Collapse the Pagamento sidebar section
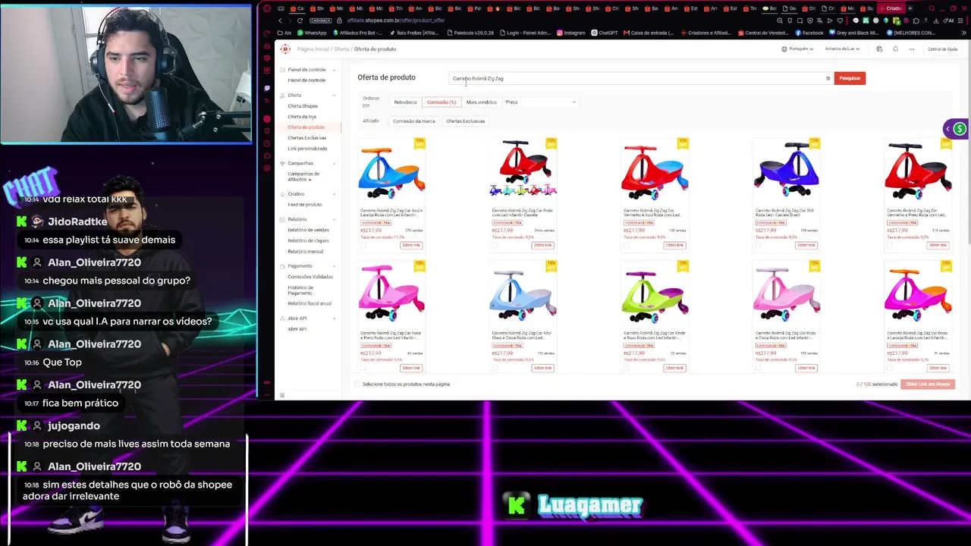This screenshot has height=546, width=971. pyautogui.click(x=334, y=266)
